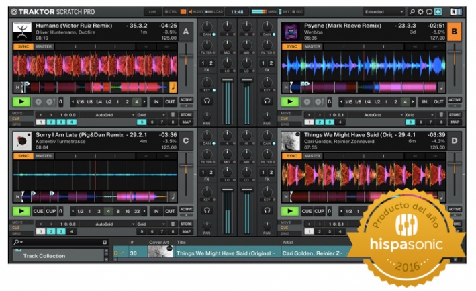This screenshot has width=476, height=291.
Task: Click IN loop button on Deck A
Action: [x=156, y=101]
